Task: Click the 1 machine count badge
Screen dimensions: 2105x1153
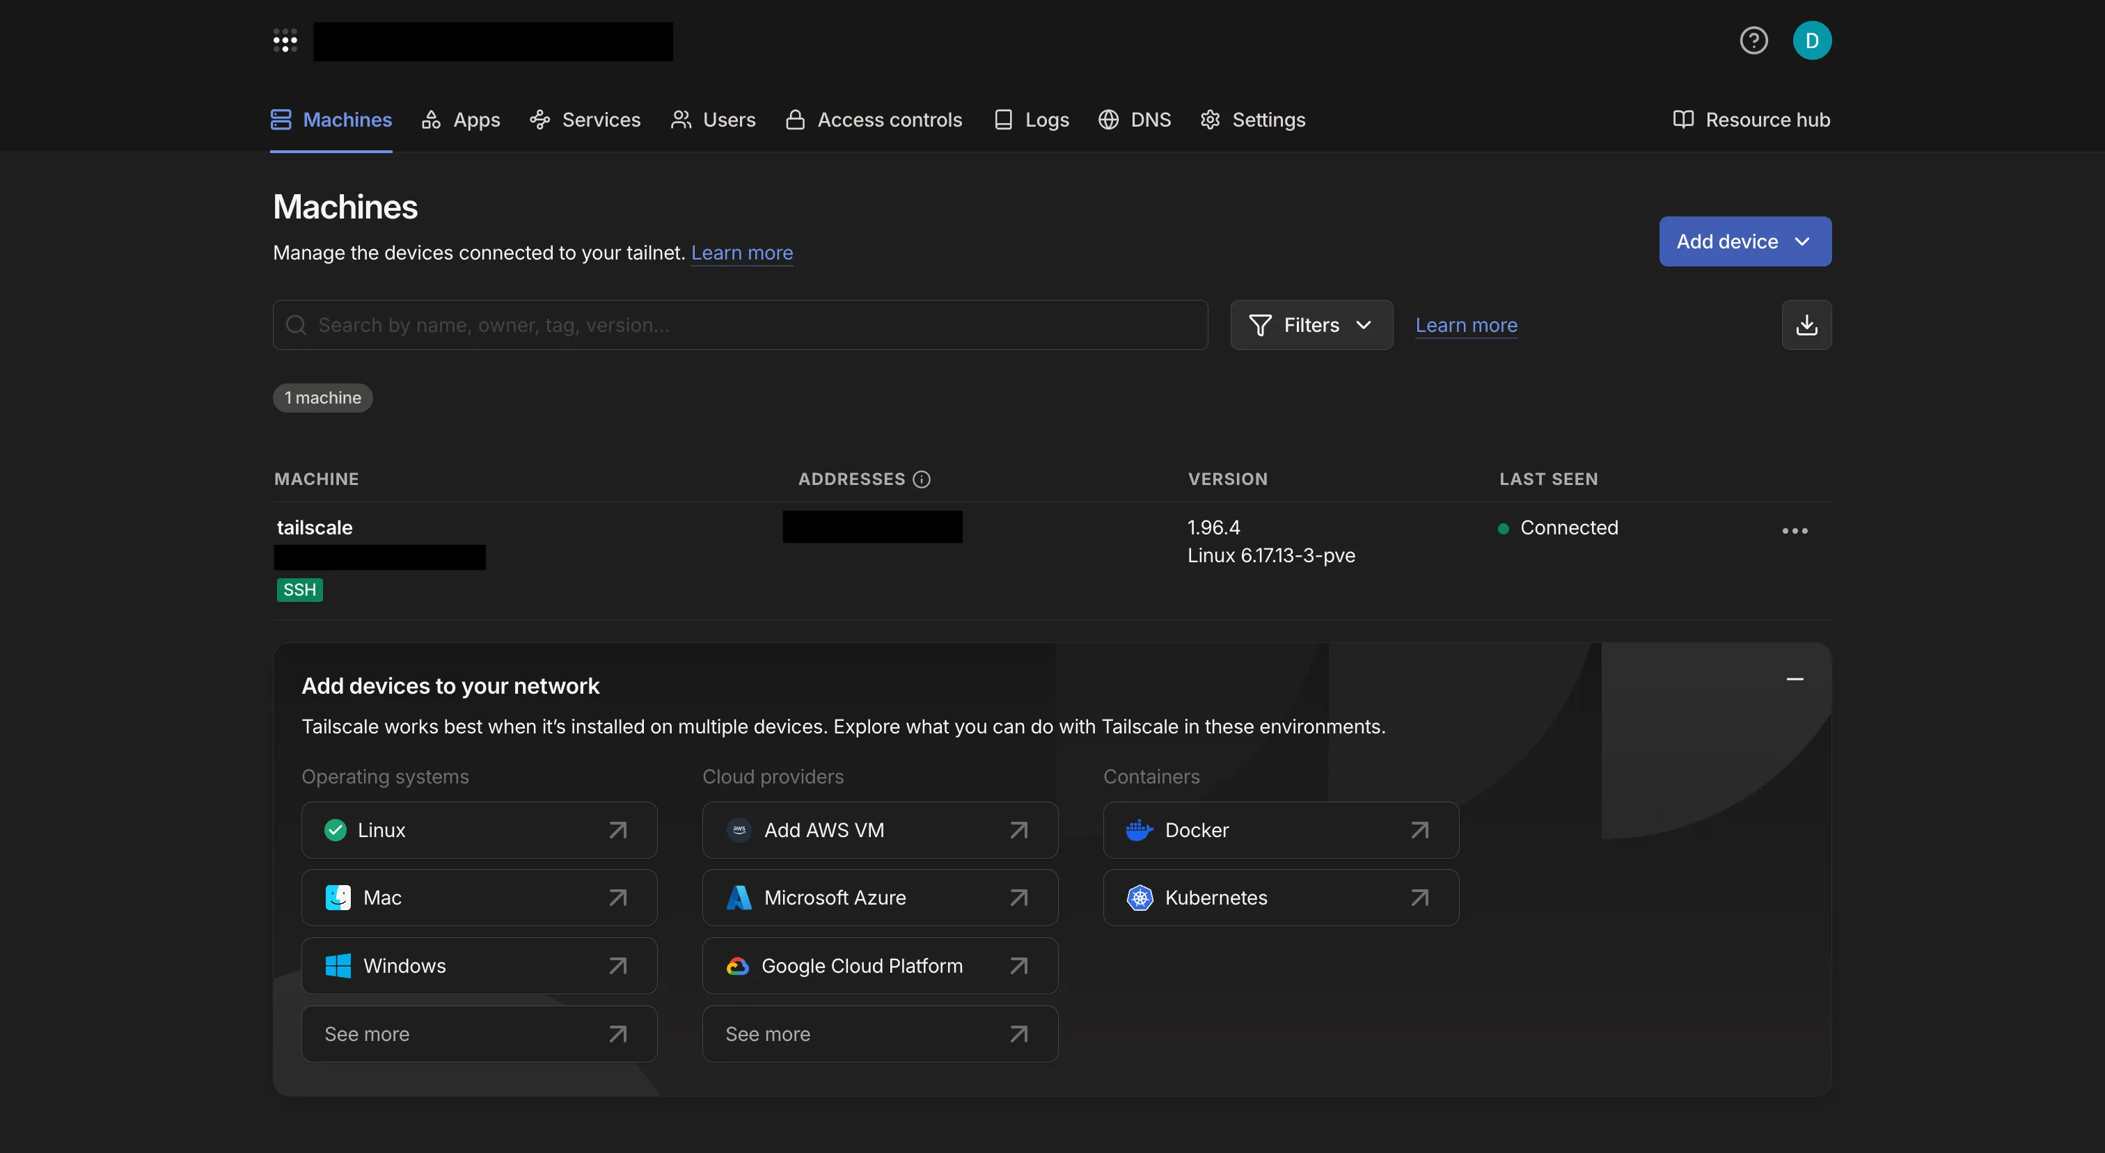Action: 323,398
